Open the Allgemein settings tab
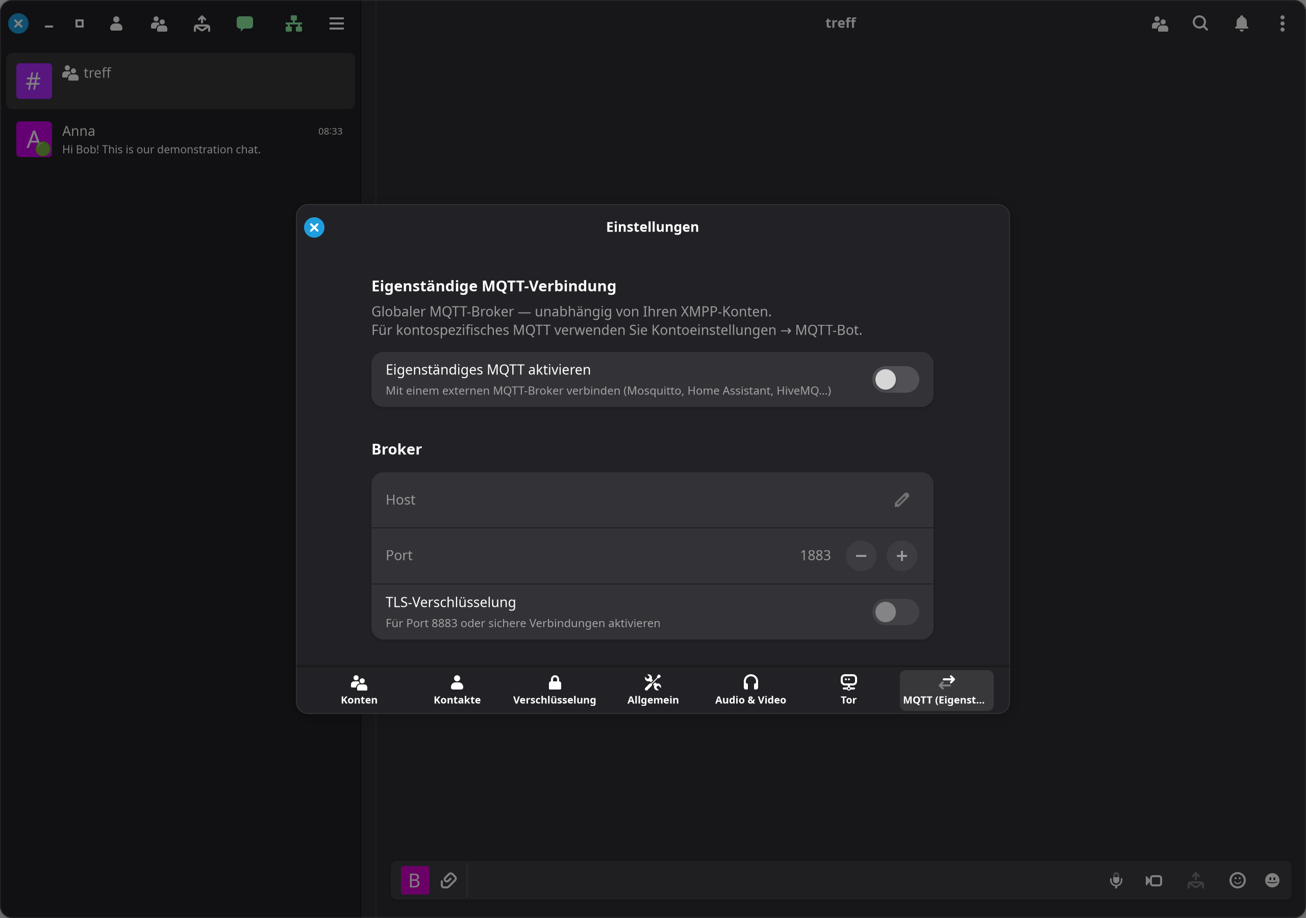Image resolution: width=1306 pixels, height=918 pixels. click(x=652, y=690)
